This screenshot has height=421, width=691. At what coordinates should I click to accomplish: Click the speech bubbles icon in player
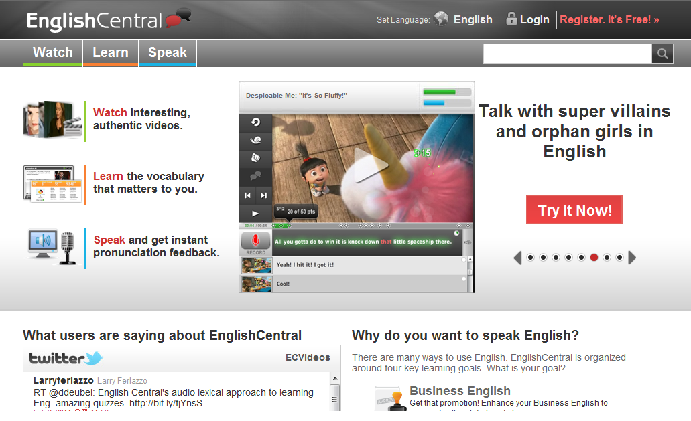(x=255, y=176)
